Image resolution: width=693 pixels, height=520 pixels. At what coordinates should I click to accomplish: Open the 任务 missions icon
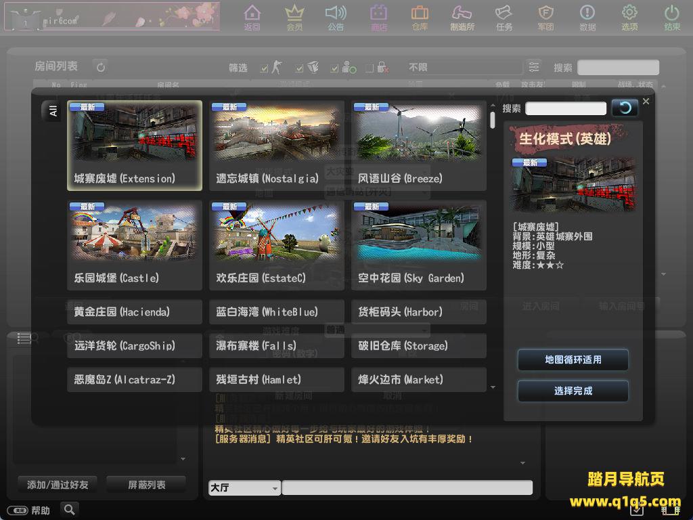click(504, 18)
